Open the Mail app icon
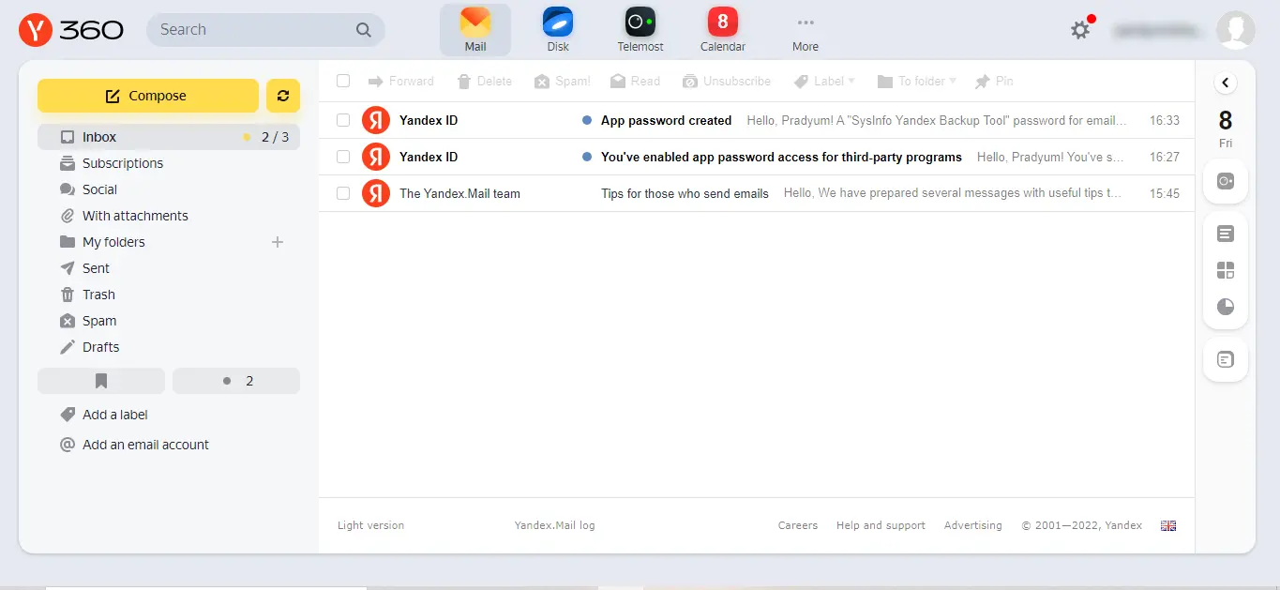This screenshot has height=590, width=1280. tap(475, 30)
